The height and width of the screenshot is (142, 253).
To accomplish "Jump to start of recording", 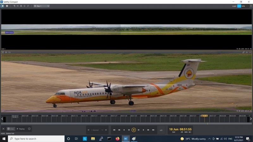I will [x=114, y=130].
